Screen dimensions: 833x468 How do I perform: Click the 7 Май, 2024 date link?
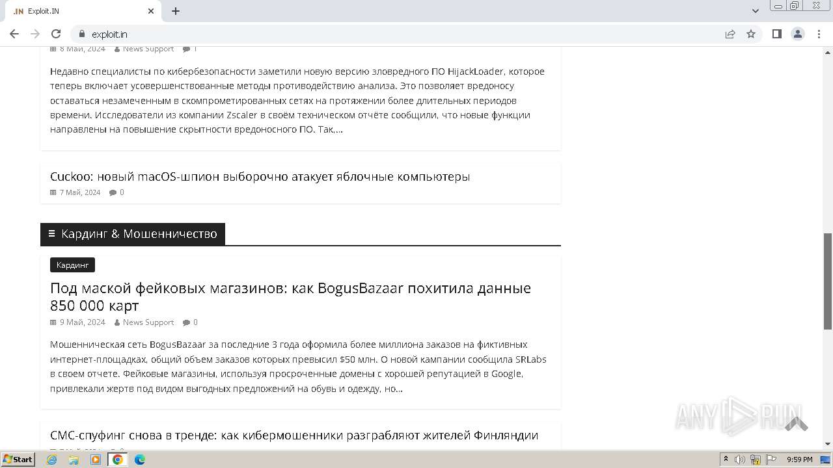pyautogui.click(x=80, y=192)
